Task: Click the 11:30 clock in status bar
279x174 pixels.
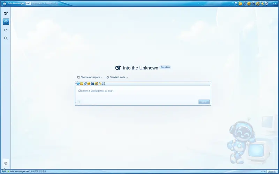Action: point(263,172)
